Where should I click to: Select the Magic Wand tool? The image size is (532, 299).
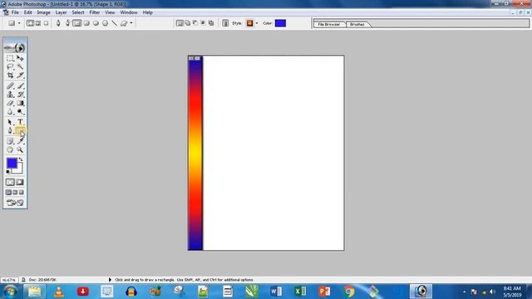click(20, 66)
